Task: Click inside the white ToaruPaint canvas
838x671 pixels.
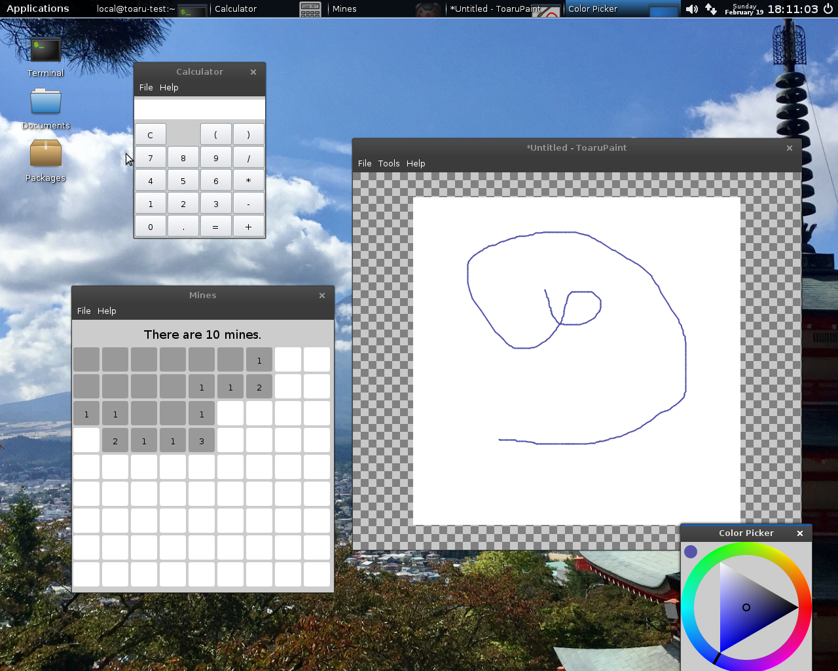Action: pos(577,361)
